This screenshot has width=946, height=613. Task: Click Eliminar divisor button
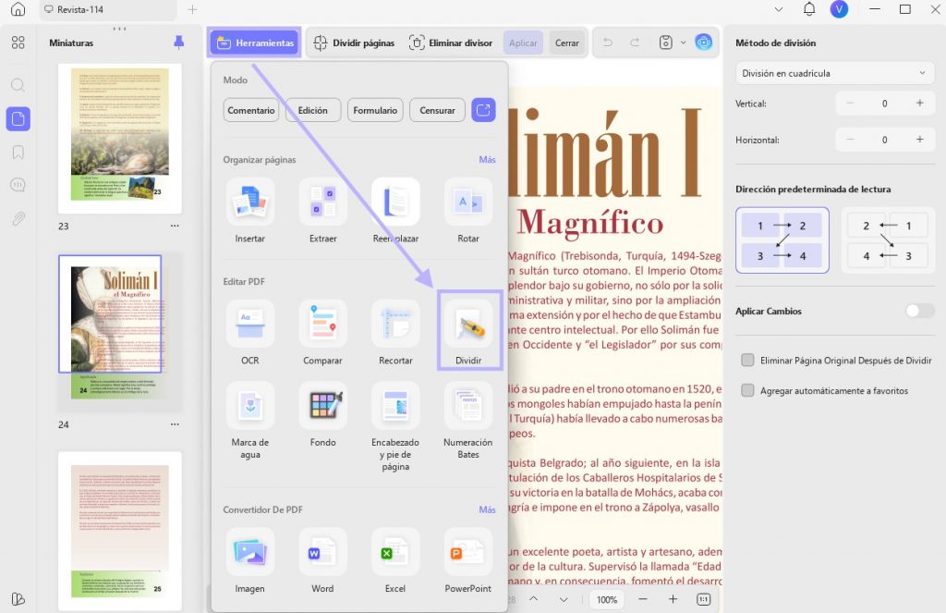pos(451,43)
